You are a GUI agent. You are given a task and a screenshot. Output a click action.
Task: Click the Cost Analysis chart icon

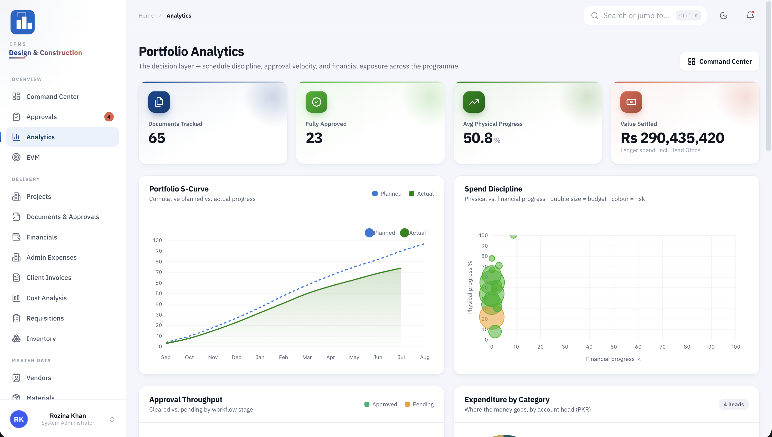pos(16,298)
